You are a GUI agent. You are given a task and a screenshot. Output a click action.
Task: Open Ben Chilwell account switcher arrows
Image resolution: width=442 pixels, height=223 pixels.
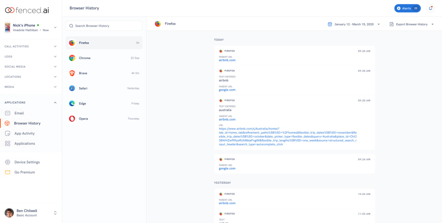click(55, 213)
